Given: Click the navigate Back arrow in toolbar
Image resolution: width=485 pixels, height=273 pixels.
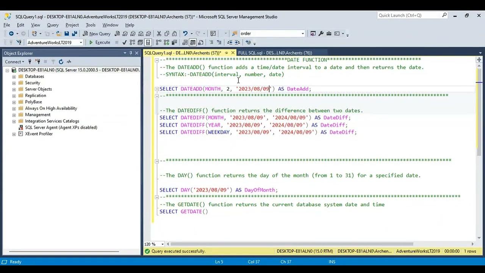Looking at the screenshot, I should click(x=11, y=33).
